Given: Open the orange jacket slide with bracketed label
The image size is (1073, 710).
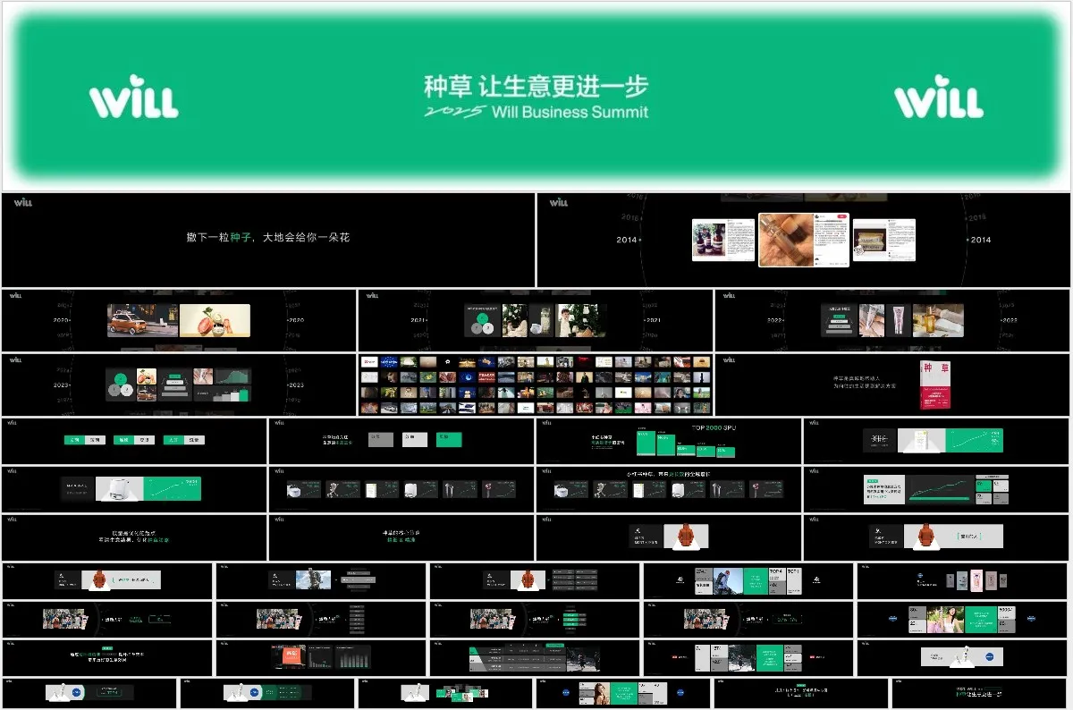Looking at the screenshot, I should pyautogui.click(x=936, y=537).
